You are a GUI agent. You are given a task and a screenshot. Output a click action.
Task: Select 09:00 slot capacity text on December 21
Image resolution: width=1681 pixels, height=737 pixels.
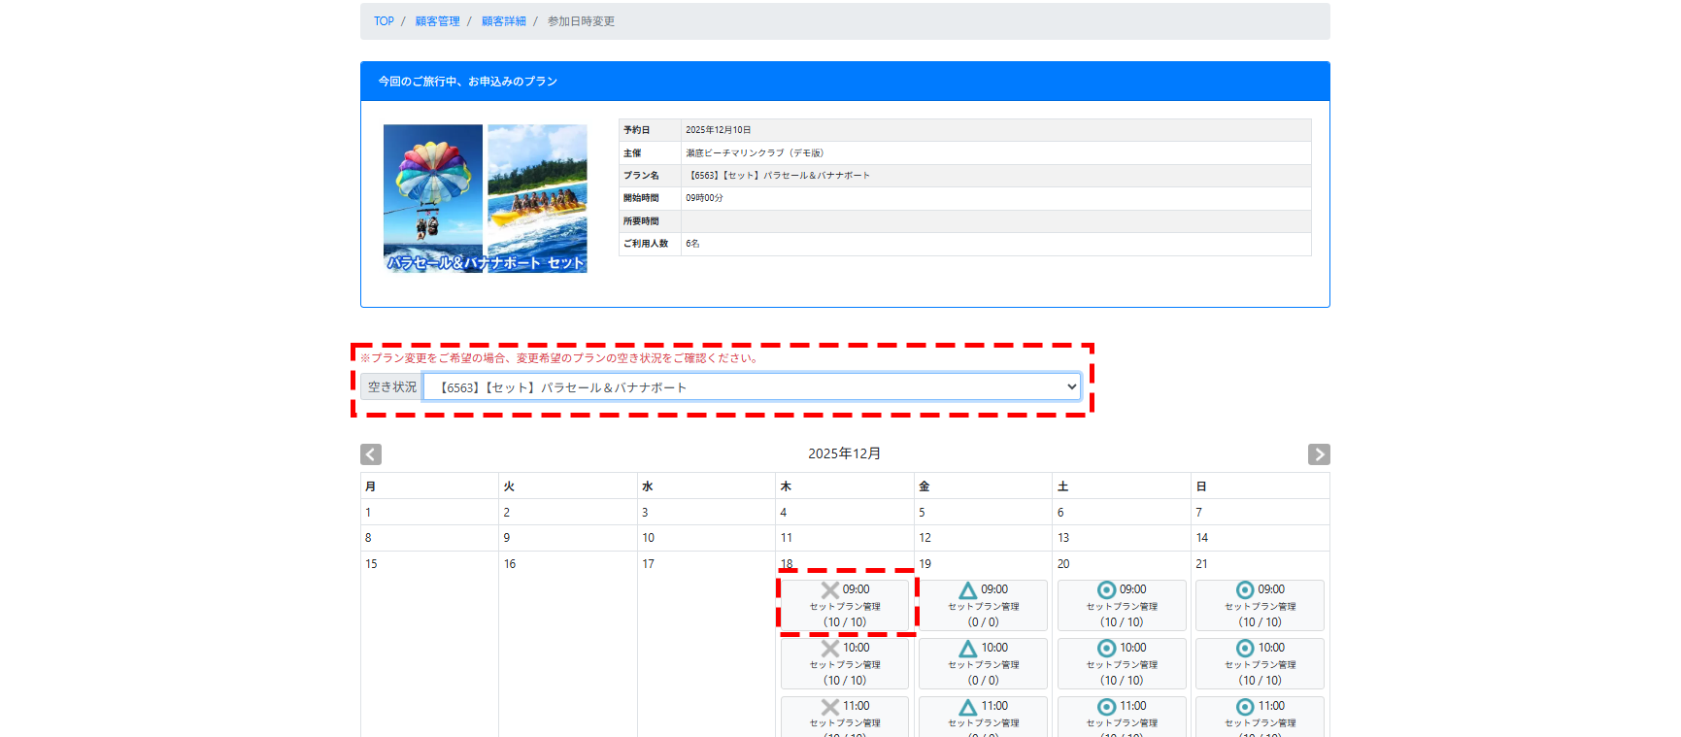click(1260, 622)
